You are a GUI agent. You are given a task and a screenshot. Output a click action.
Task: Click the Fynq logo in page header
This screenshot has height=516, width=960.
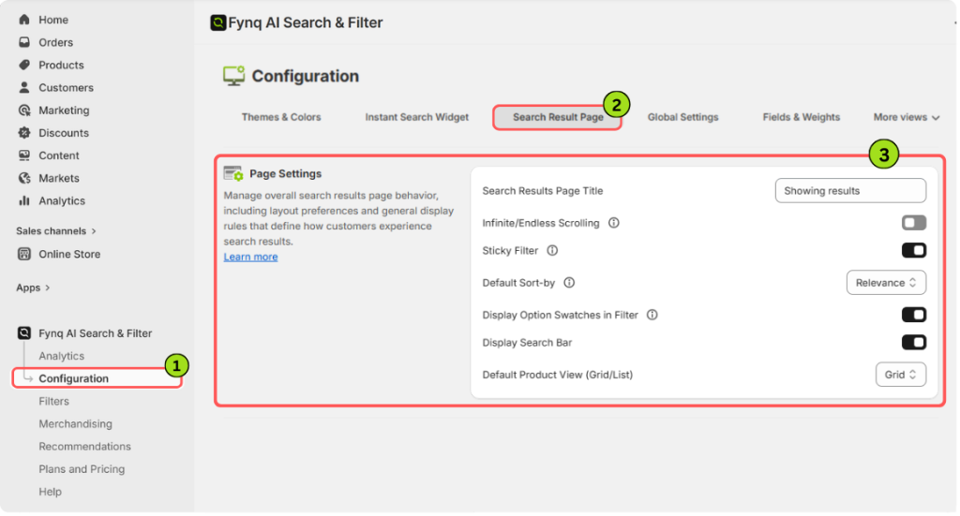coord(217,22)
